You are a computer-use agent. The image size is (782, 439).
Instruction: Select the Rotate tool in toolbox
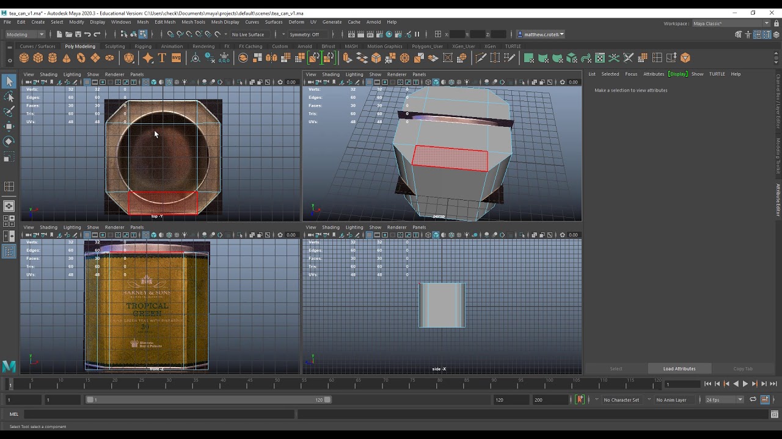click(9, 141)
